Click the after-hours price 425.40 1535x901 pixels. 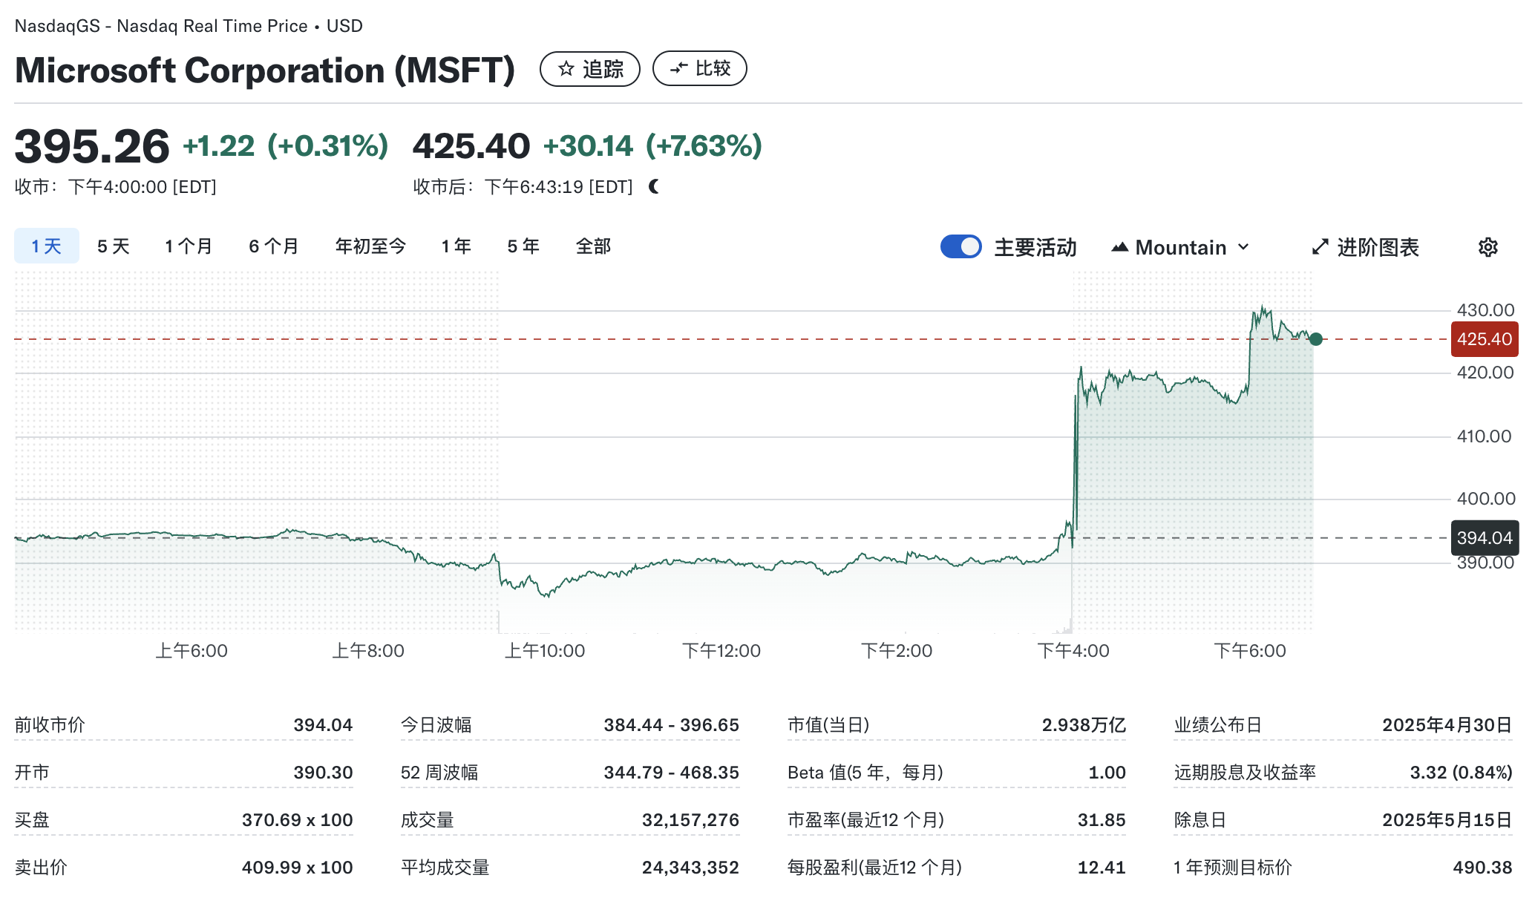coord(471,146)
